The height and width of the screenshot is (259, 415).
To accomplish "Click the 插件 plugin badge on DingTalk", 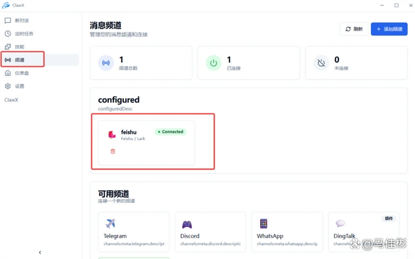I will (388, 219).
